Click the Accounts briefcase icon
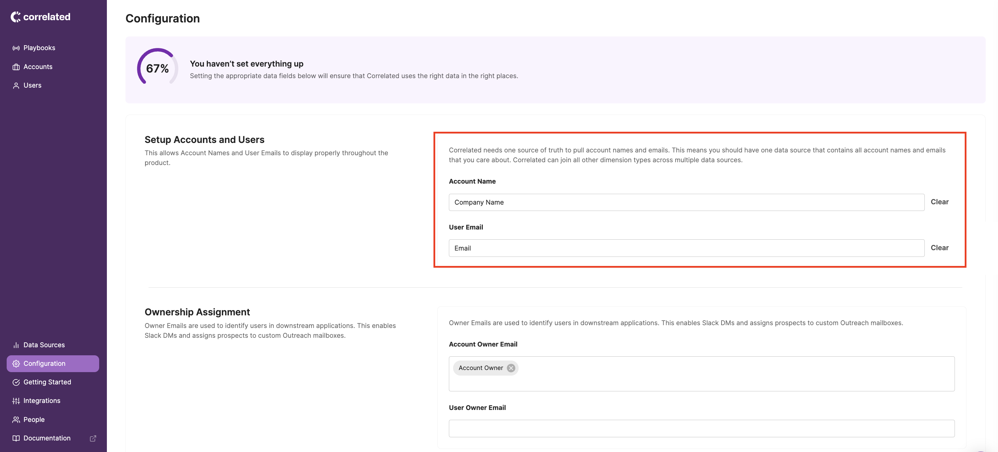This screenshot has width=998, height=452. (x=16, y=67)
